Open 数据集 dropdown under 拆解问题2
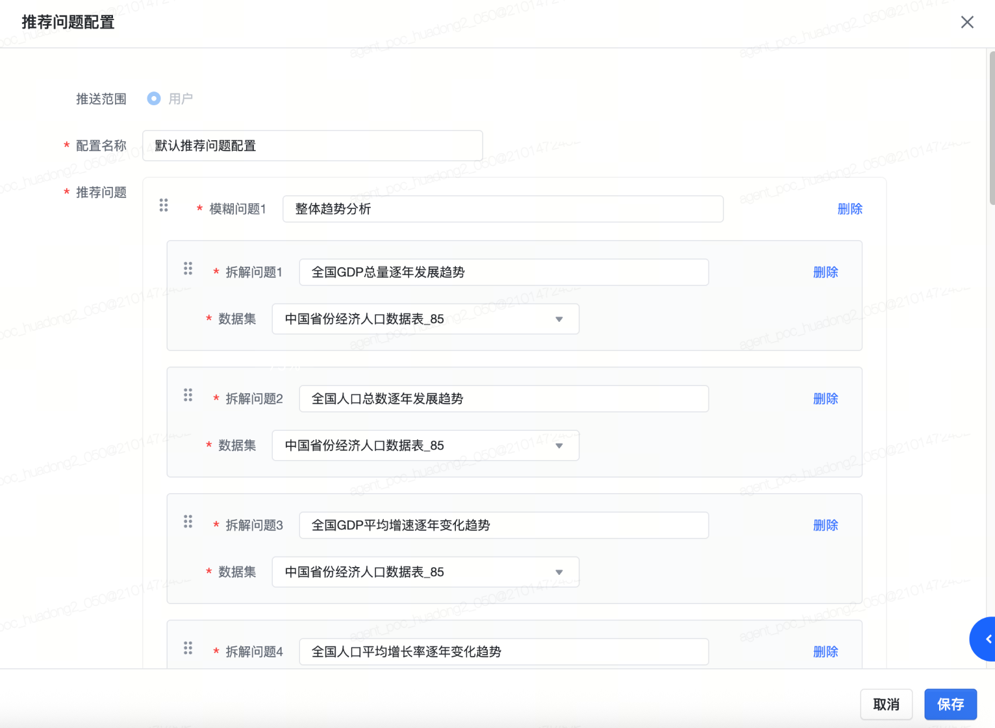This screenshot has height=728, width=995. coord(425,445)
